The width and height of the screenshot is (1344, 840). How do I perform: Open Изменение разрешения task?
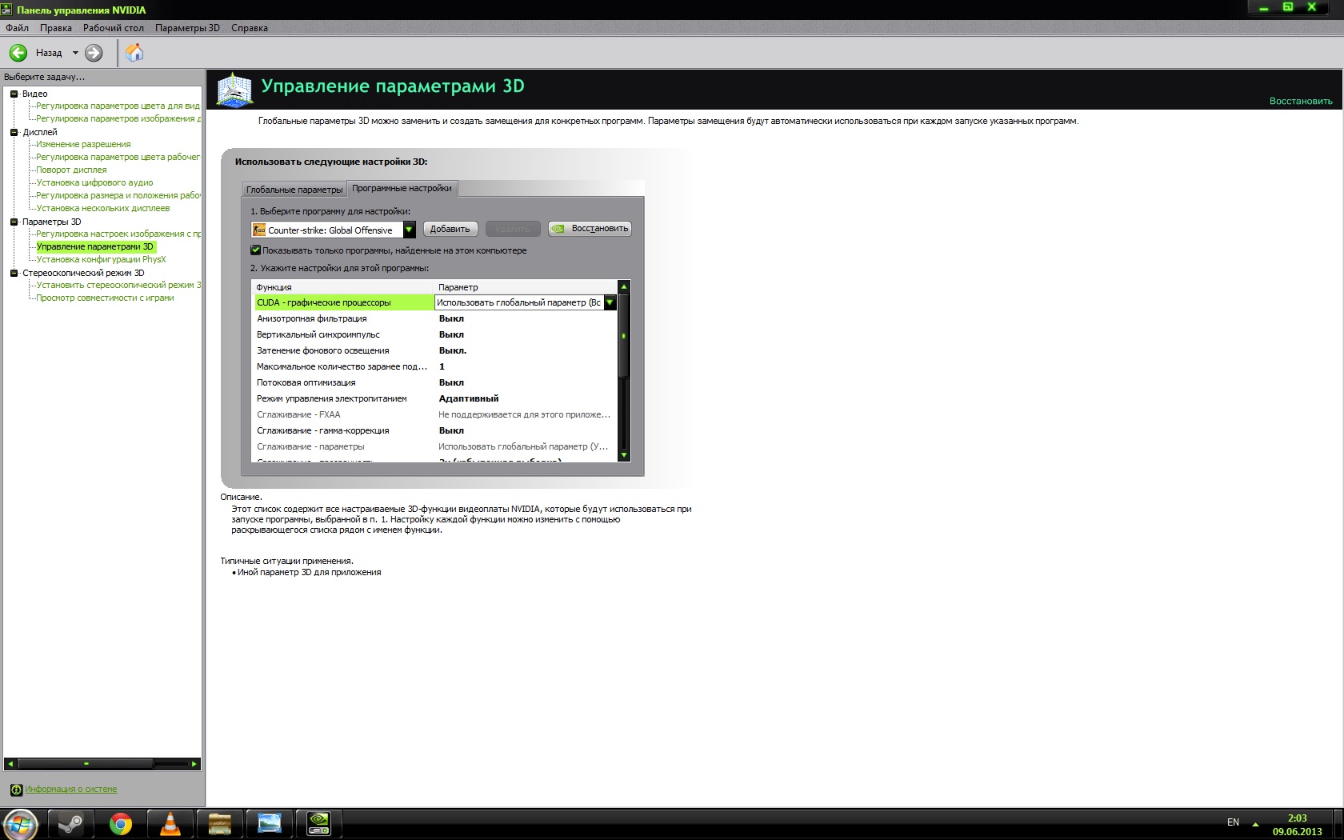83,144
